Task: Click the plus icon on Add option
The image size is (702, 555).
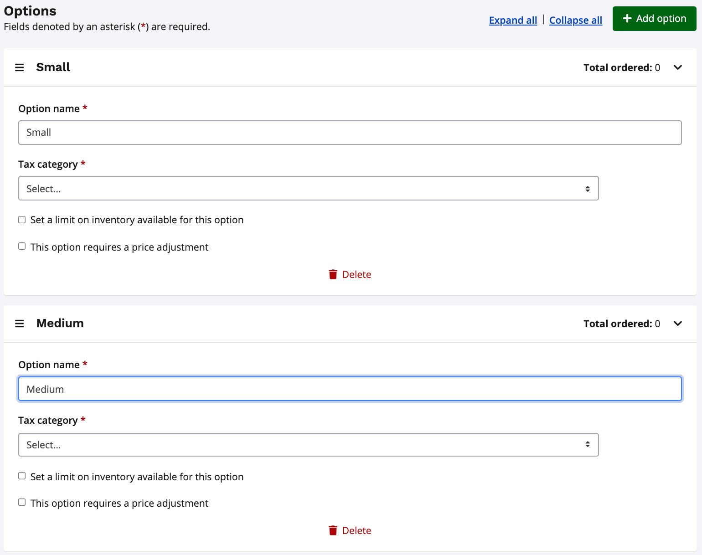Action: [627, 18]
